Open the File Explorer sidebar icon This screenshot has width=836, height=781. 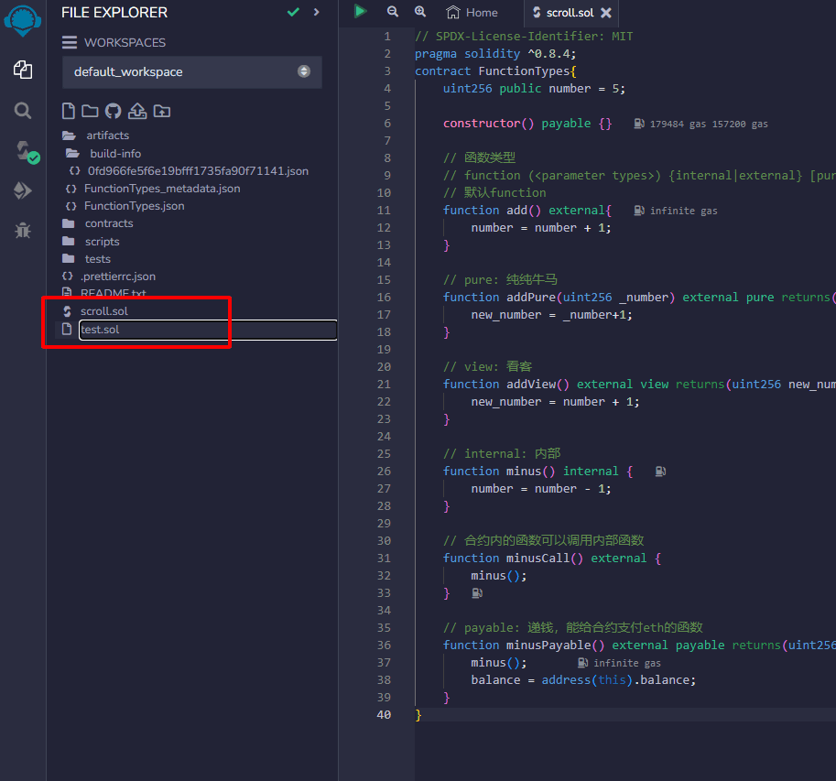[x=22, y=70]
